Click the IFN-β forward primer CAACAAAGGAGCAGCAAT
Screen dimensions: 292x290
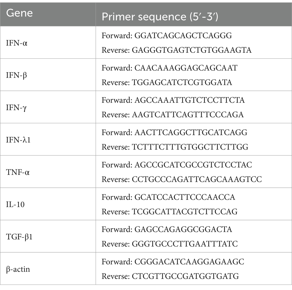(186, 68)
